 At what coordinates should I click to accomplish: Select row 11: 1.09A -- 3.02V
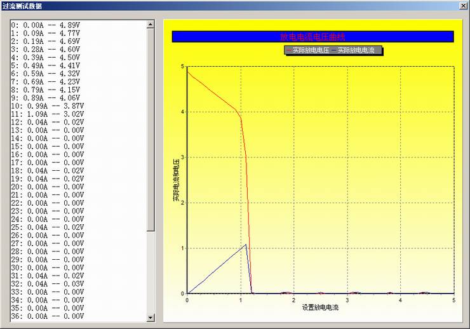(47, 114)
